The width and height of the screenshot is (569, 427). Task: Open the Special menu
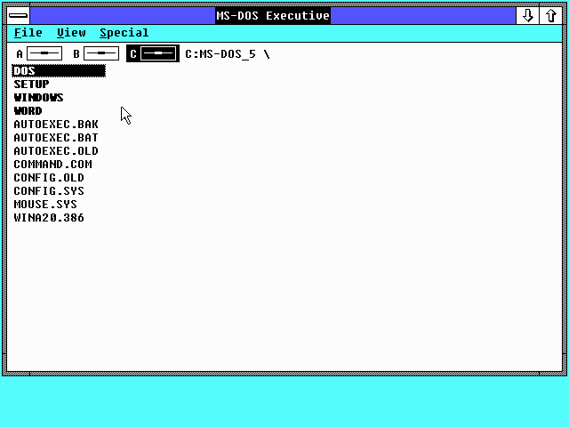(x=124, y=33)
